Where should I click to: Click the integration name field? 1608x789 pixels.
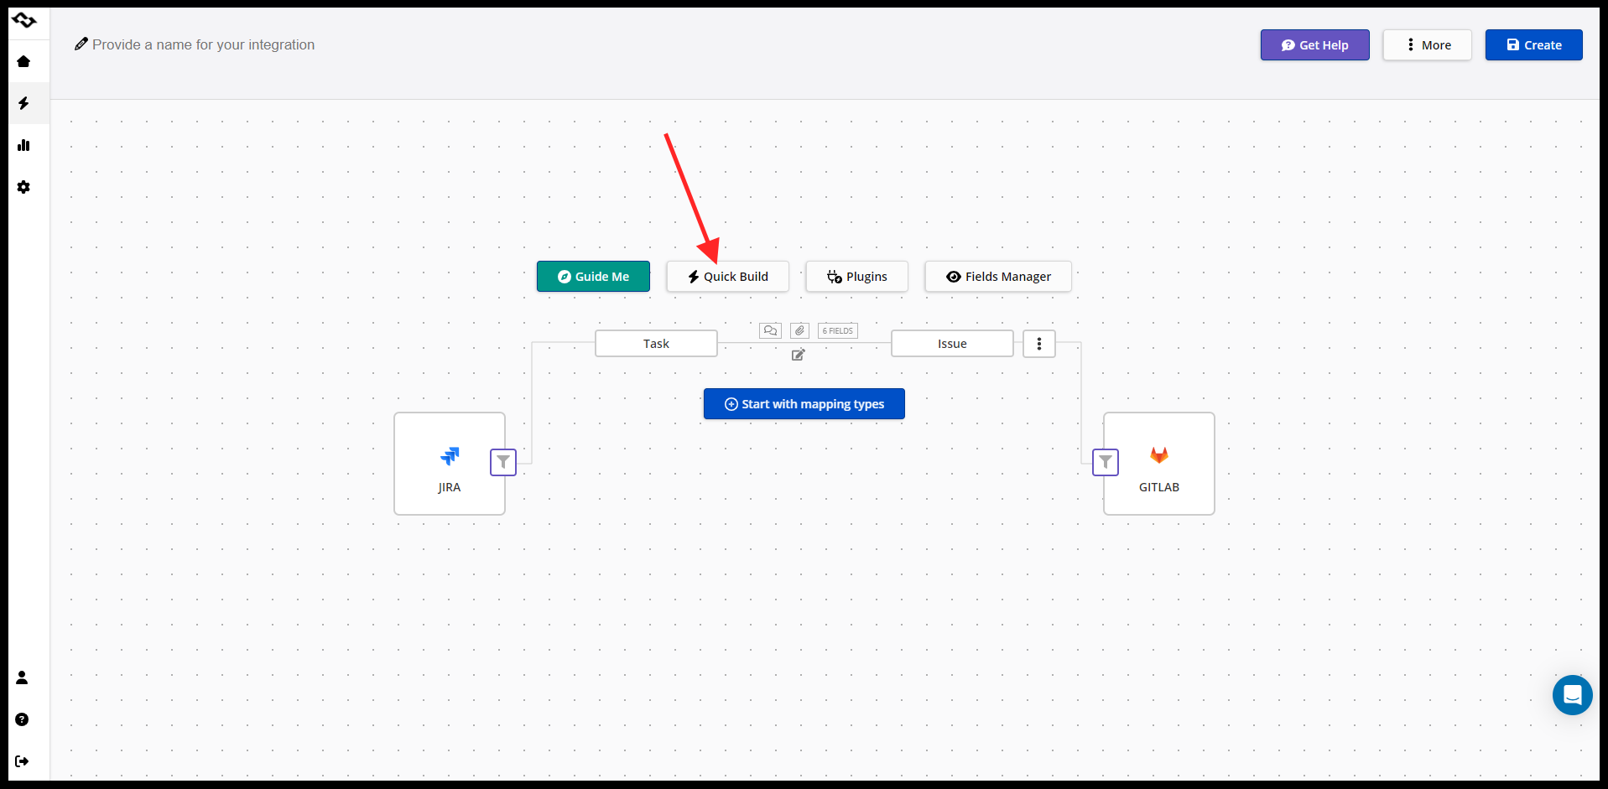[203, 44]
